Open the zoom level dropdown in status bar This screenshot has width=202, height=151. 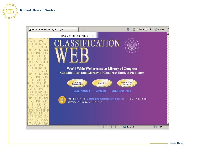166,127
